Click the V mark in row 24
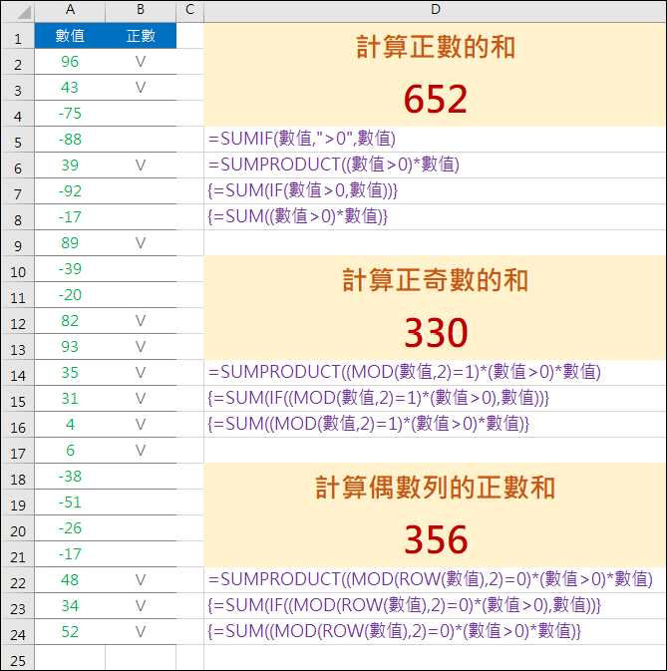The image size is (667, 671). coord(141,632)
